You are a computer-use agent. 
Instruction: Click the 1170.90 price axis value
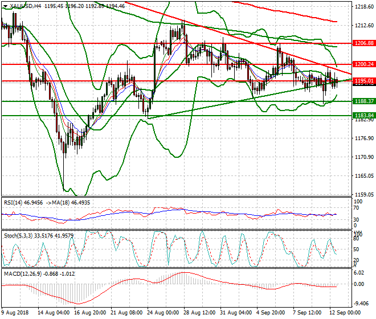[x=364, y=157]
